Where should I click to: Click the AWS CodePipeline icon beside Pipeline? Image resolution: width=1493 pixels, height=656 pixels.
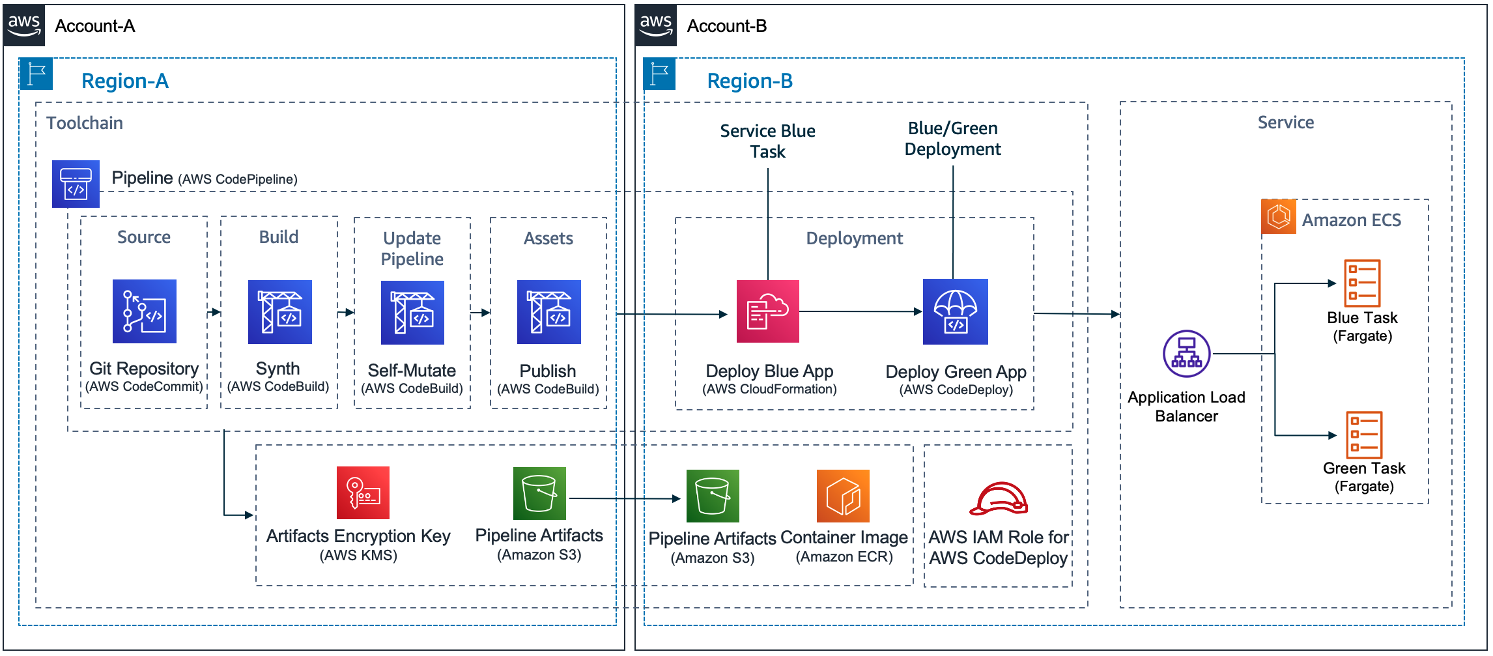76,184
